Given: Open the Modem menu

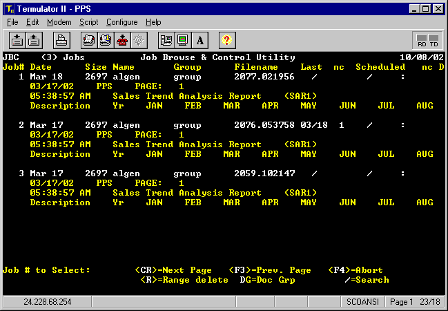Looking at the screenshot, I should 59,22.
